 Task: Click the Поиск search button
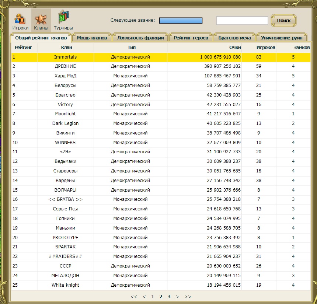click(284, 20)
